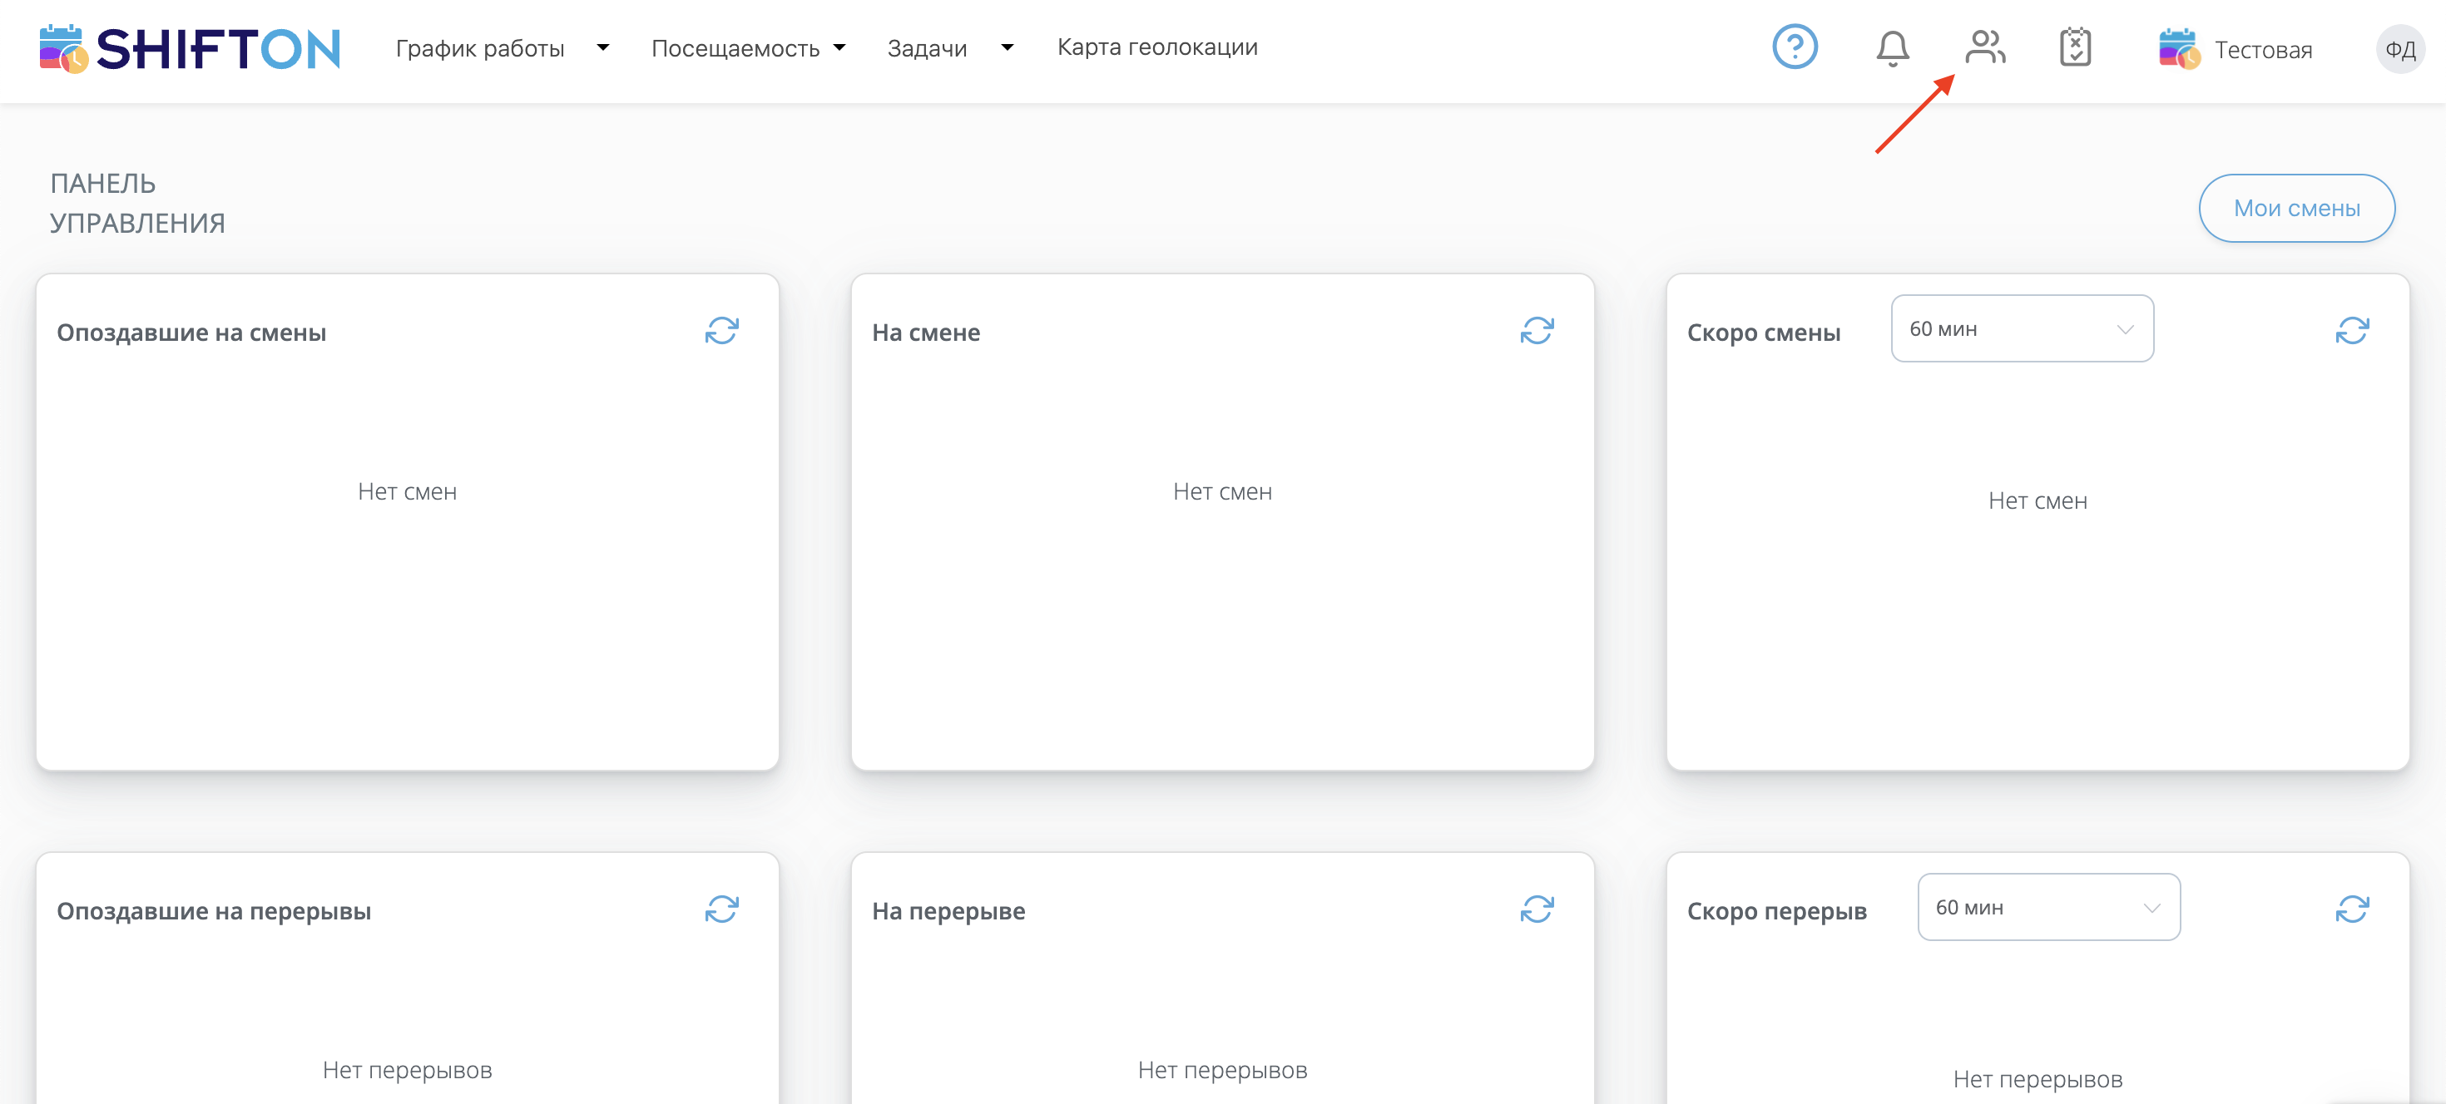Refresh the На перерыве card
The height and width of the screenshot is (1104, 2446).
click(1537, 909)
